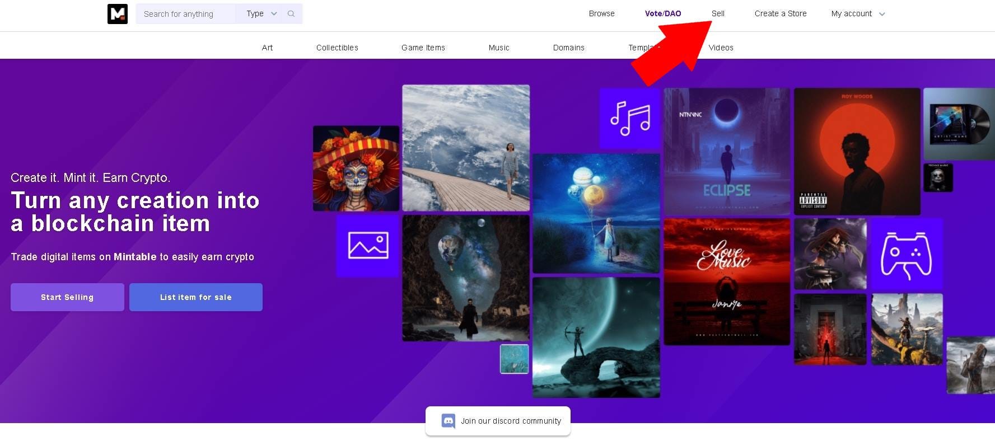
Task: Open the Sell page
Action: [718, 13]
